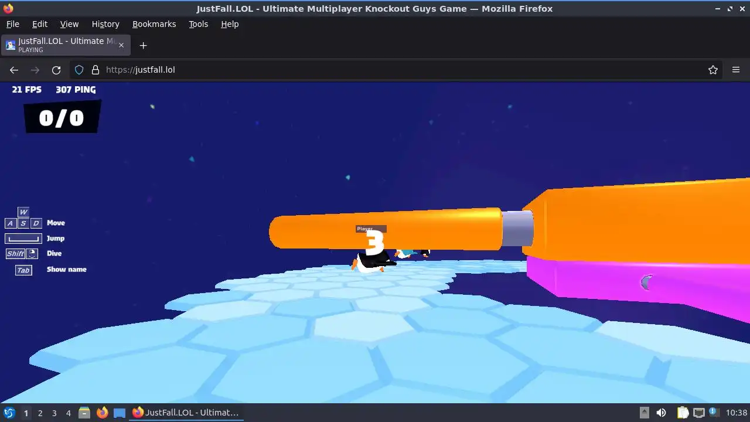Click the 'Show name' label
Viewport: 750px width, 422px height.
pyautogui.click(x=66, y=269)
